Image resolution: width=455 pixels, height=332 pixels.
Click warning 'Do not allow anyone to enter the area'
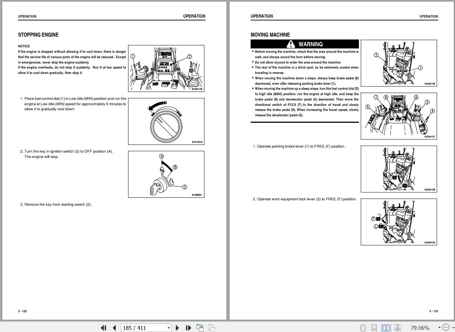click(298, 62)
